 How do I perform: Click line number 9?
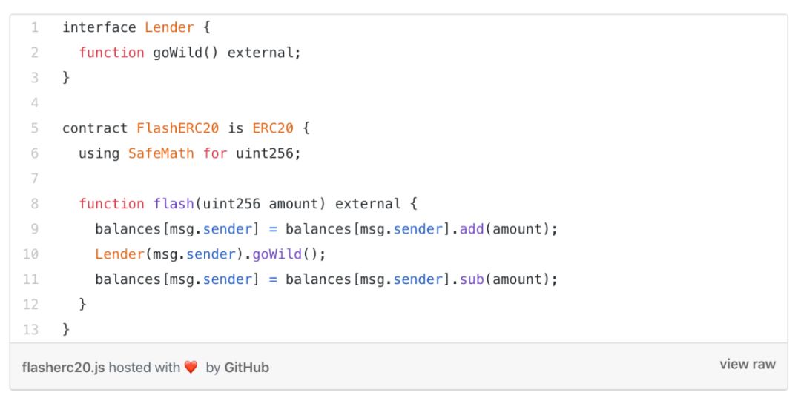click(x=34, y=229)
